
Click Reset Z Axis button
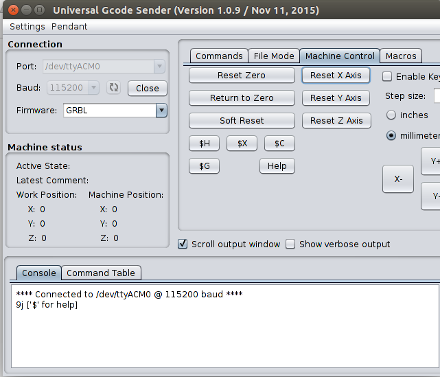[x=336, y=120]
